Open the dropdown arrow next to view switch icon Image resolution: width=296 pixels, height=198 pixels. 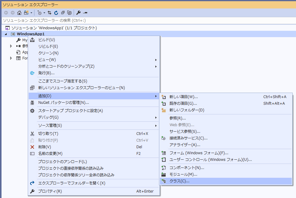pyautogui.click(x=31, y=13)
